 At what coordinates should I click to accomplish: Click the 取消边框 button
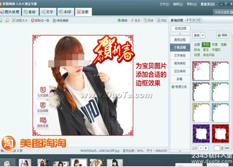coord(194,20)
